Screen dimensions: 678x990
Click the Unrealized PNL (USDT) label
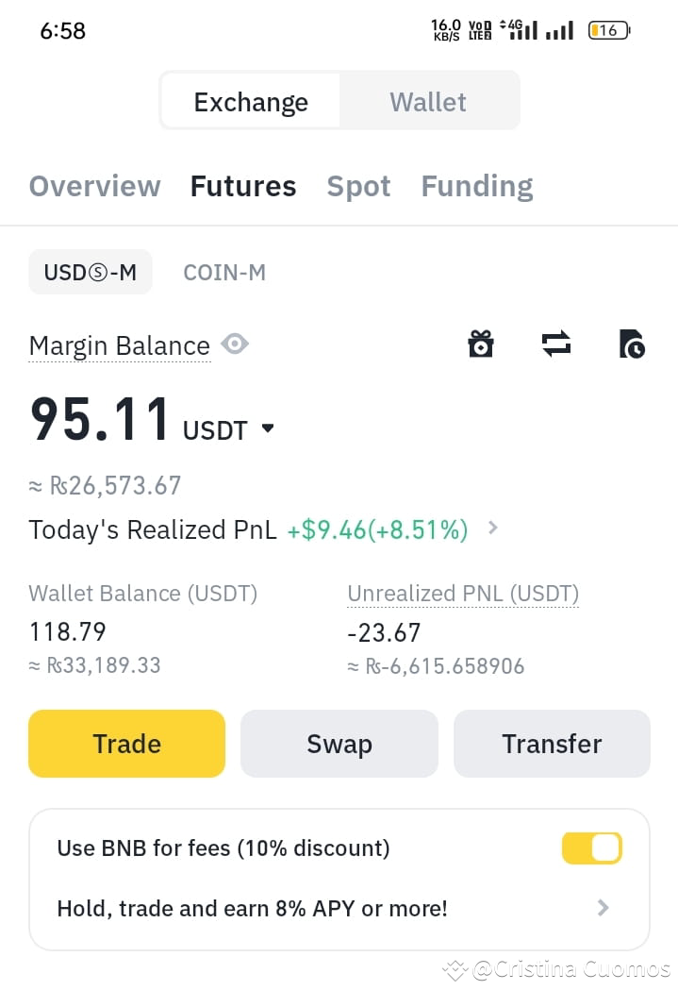[x=462, y=594]
